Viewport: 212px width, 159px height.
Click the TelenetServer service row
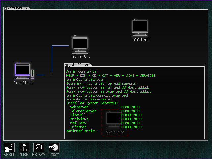click(83, 111)
